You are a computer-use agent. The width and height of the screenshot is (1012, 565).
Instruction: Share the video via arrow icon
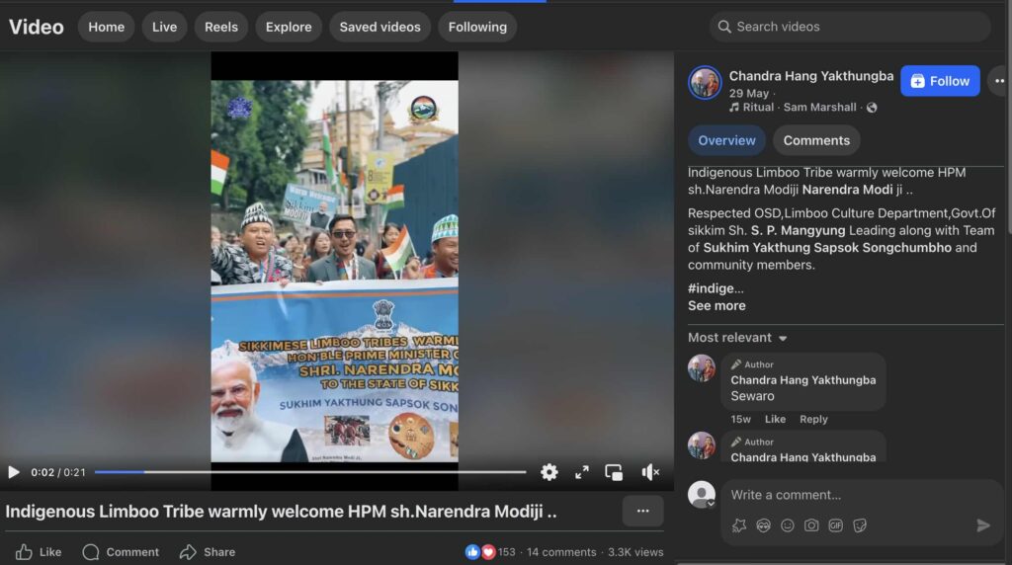(188, 552)
